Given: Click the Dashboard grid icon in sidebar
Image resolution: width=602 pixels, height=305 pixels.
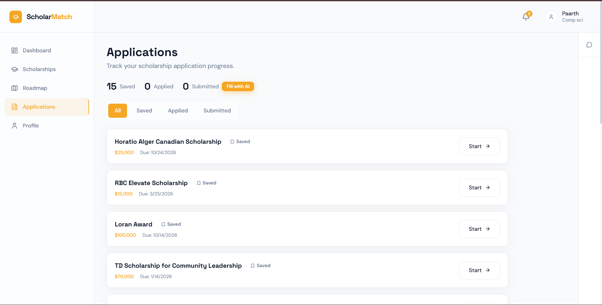Looking at the screenshot, I should click(x=14, y=50).
